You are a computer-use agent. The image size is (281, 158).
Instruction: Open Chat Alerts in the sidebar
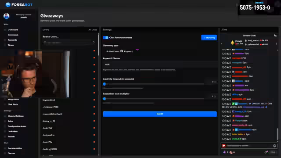tap(13, 104)
